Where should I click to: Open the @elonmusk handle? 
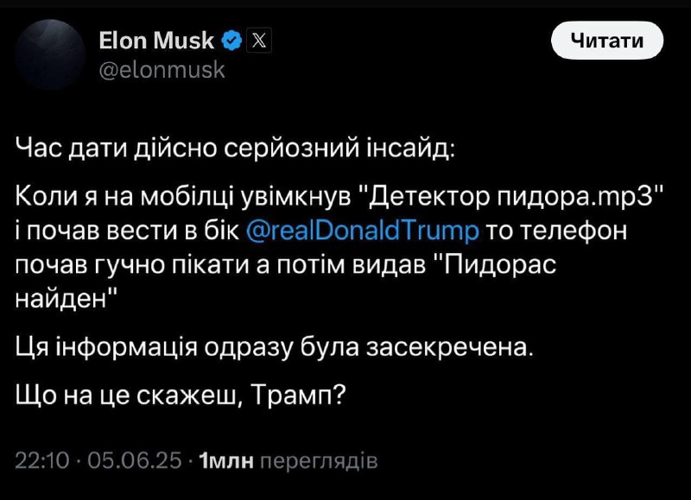(x=162, y=70)
